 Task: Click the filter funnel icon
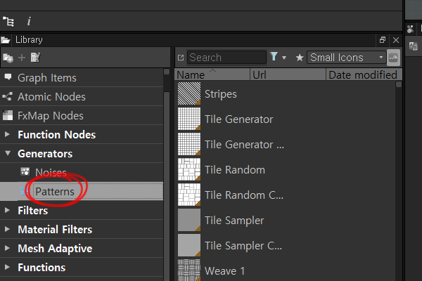coord(274,56)
